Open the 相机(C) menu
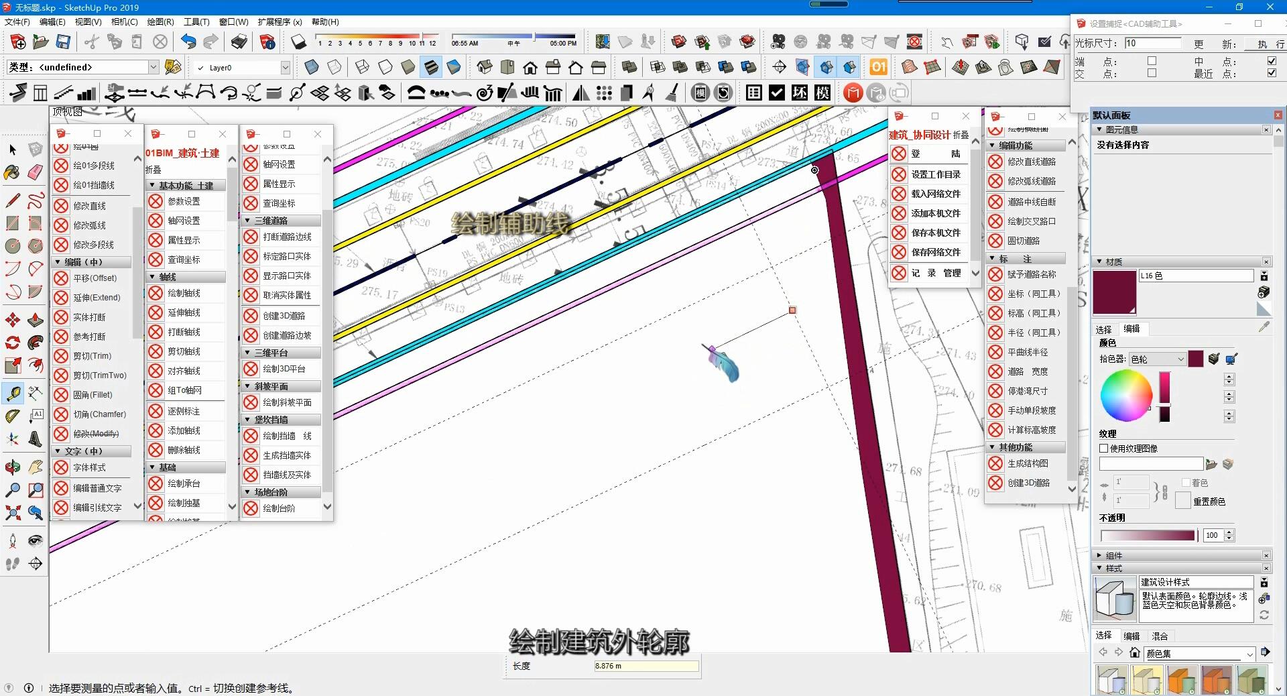This screenshot has width=1287, height=696. click(125, 21)
